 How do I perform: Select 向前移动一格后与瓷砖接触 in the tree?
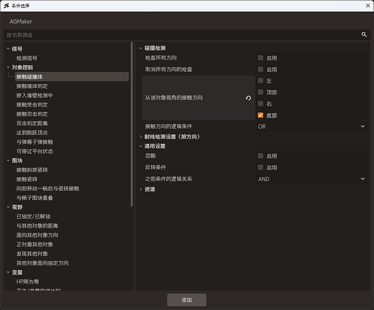48,188
